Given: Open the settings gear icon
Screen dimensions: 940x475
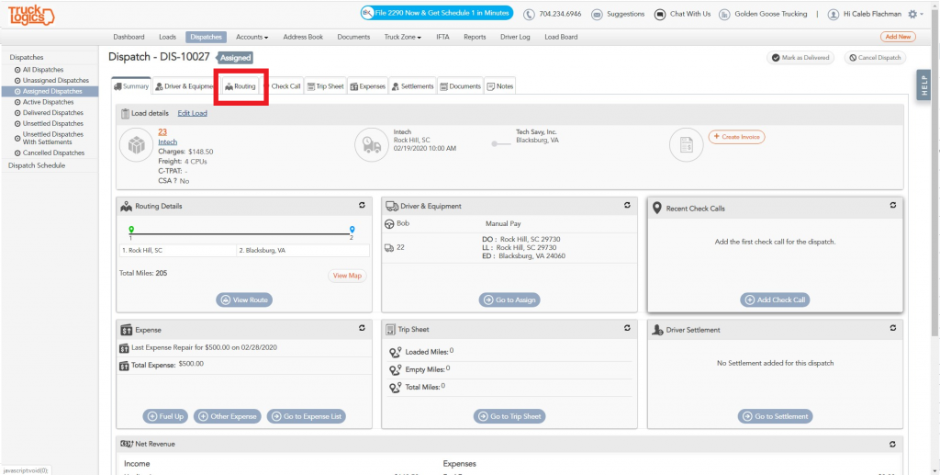Looking at the screenshot, I should [912, 15].
